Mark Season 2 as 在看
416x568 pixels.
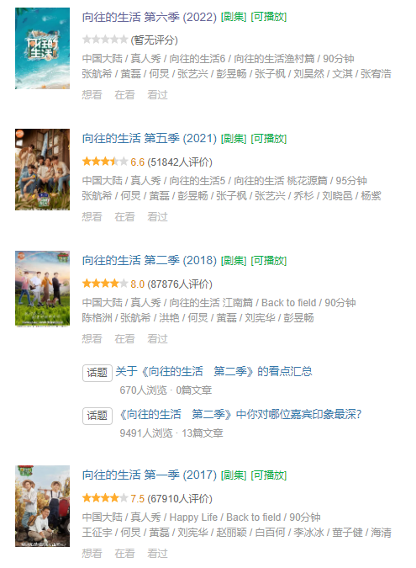[x=124, y=339]
